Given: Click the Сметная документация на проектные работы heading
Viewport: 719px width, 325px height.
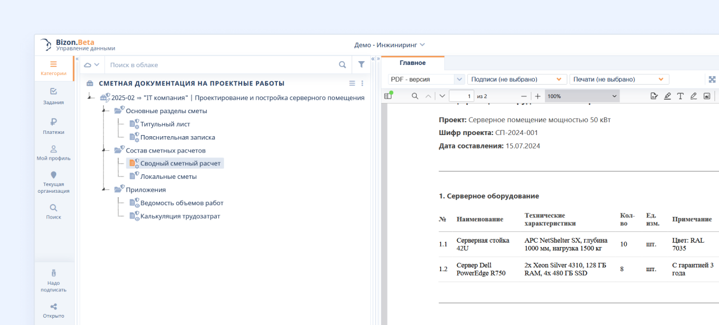Looking at the screenshot, I should [x=192, y=83].
